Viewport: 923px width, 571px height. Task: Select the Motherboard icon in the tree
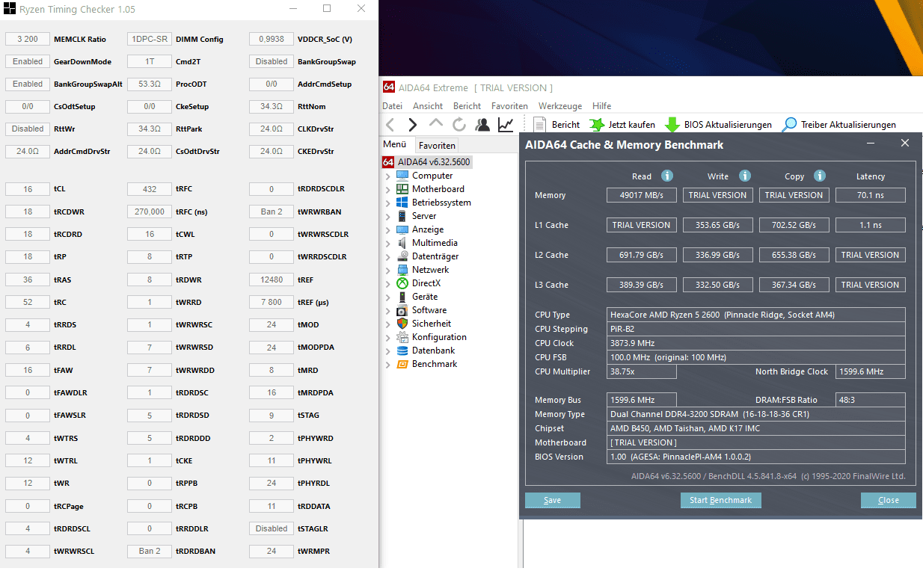coord(402,189)
